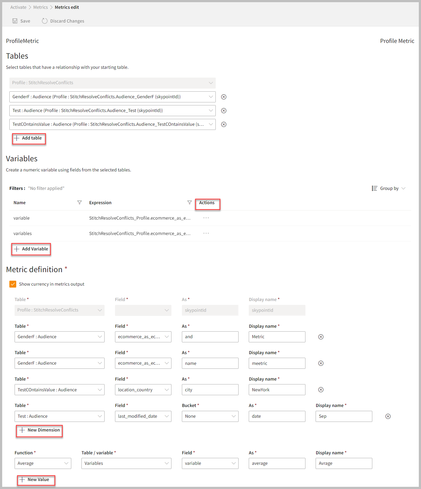The image size is (421, 489).
Task: Click the 'No filter applied' filters text
Action: pyautogui.click(x=46, y=188)
